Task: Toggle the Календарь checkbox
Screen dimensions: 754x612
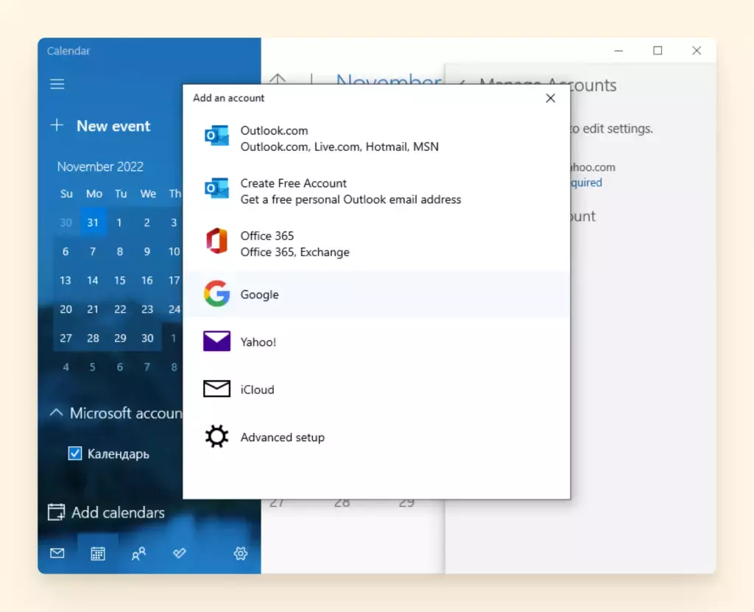Action: pos(75,453)
